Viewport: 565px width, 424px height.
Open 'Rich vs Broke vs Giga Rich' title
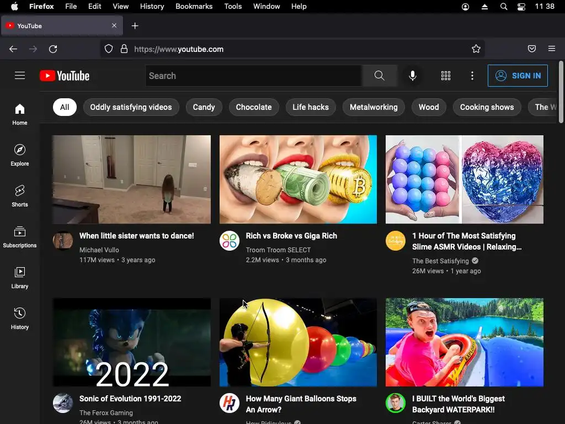click(291, 236)
